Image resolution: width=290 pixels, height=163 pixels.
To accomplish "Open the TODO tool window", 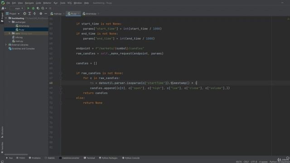I will click(20, 158).
